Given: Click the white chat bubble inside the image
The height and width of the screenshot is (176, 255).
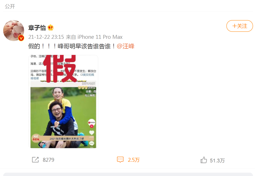Looking at the screenshot, I should [x=92, y=143].
